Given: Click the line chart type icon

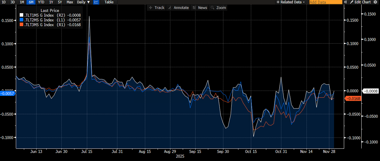Looking at the screenshot, I should [96, 2].
